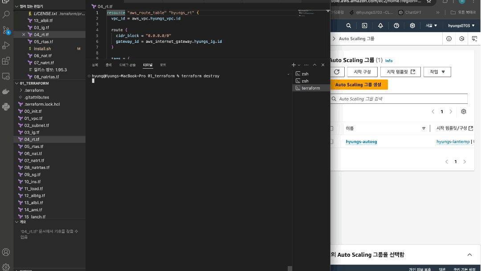This screenshot has width=481, height=271.
Task: Open the actions dropdown button
Action: tap(437, 72)
